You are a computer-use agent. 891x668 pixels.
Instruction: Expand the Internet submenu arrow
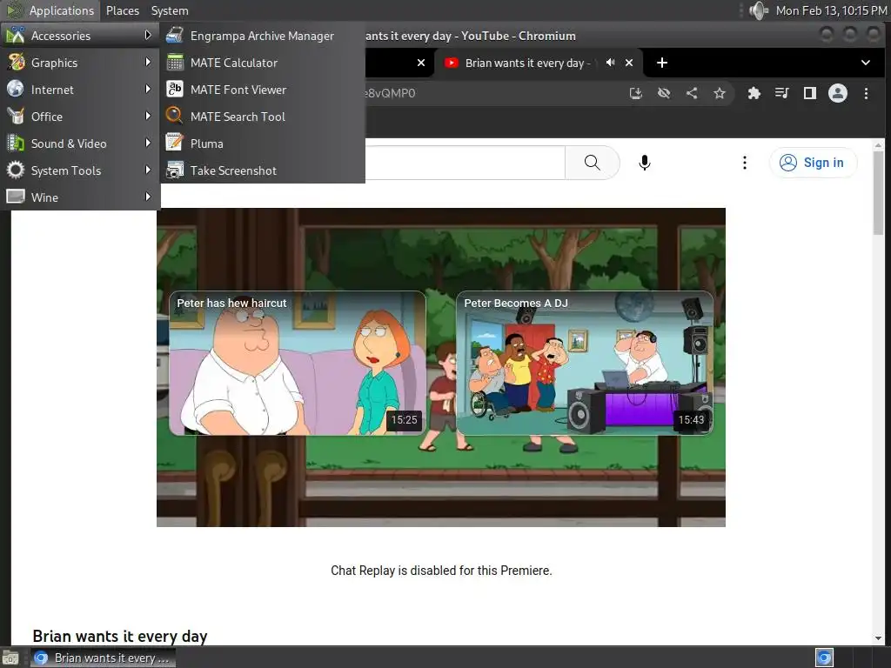pos(148,90)
